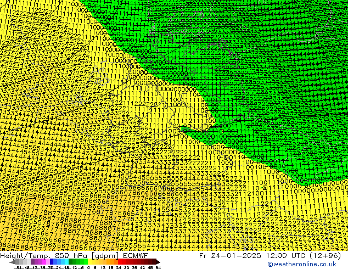This screenshot has height=269, width=348.
Task: Click the dark maroon right arrow end of the color scale
Action: point(158,262)
